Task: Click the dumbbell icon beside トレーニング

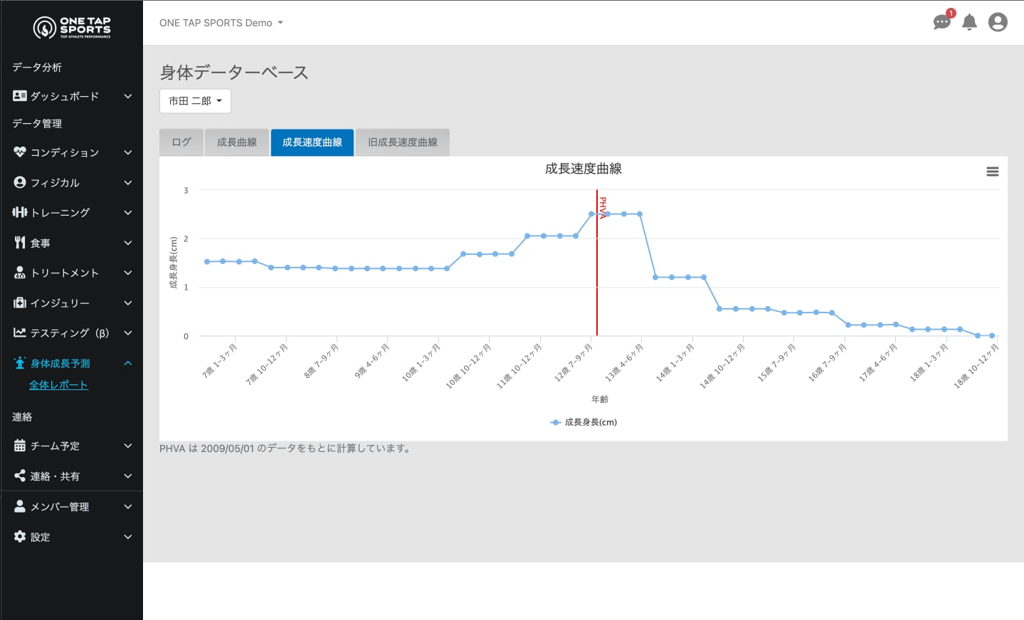Action: point(20,212)
